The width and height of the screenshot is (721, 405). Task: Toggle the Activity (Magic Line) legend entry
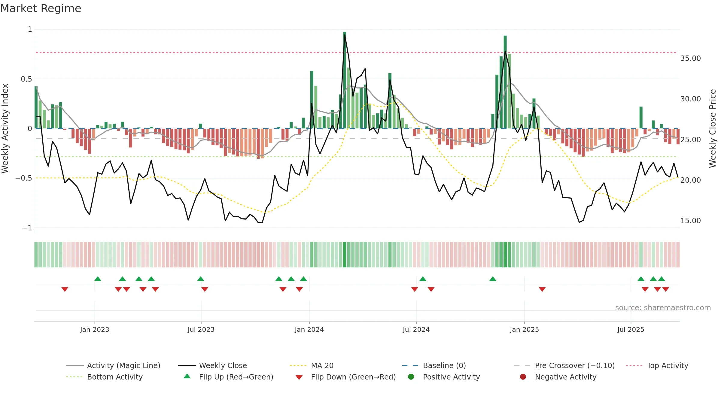pyautogui.click(x=113, y=365)
